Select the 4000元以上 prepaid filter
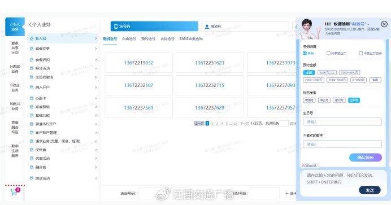 click(327, 72)
